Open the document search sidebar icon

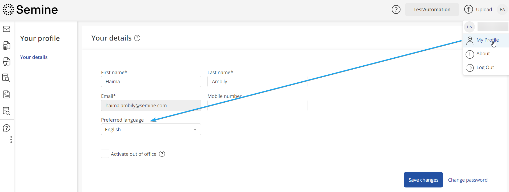point(6,78)
